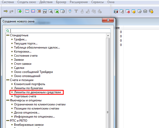Select Окно сообщений Трейдера item

tap(33, 72)
